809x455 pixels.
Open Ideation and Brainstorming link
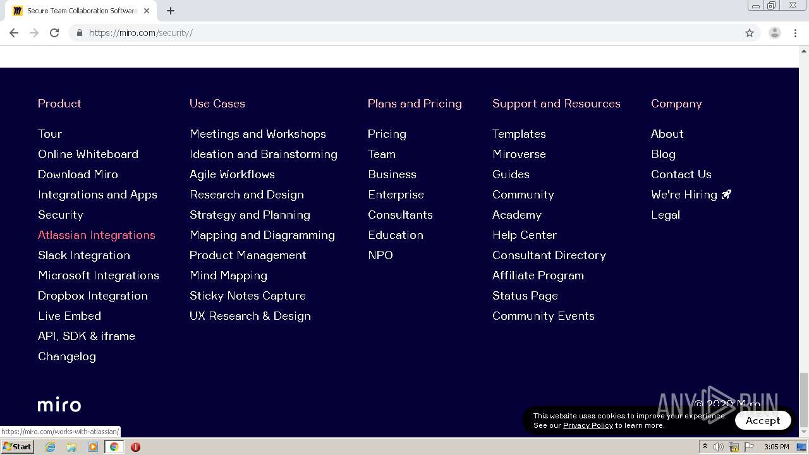(264, 154)
